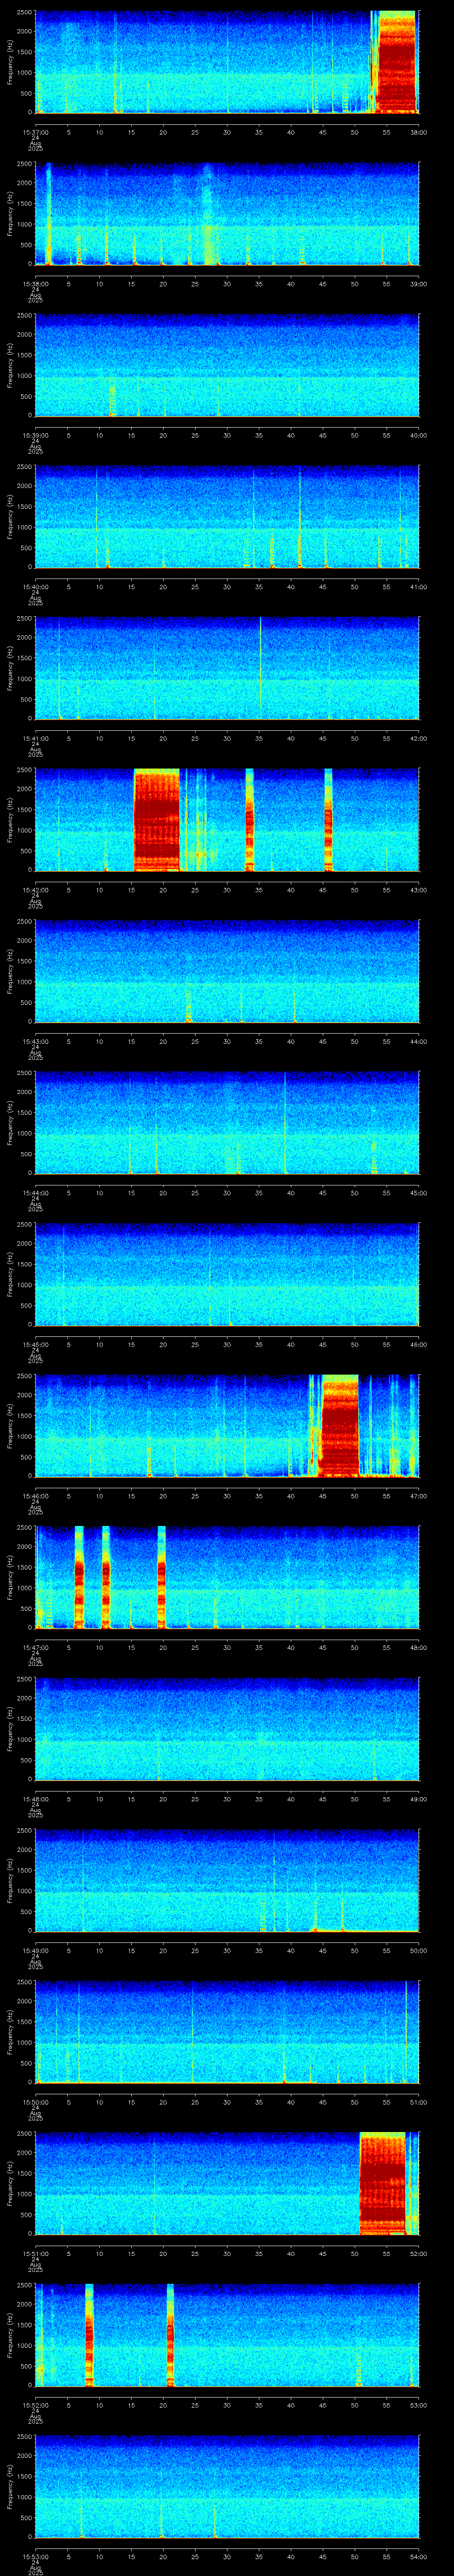Select the burst near 21 s in the 15:52 spectrogram
This screenshot has width=454, height=2576.
click(x=171, y=2334)
